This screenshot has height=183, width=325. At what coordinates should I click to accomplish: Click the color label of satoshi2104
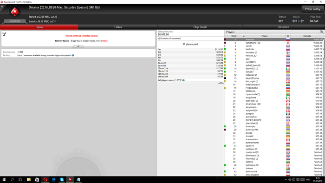click(225, 43)
